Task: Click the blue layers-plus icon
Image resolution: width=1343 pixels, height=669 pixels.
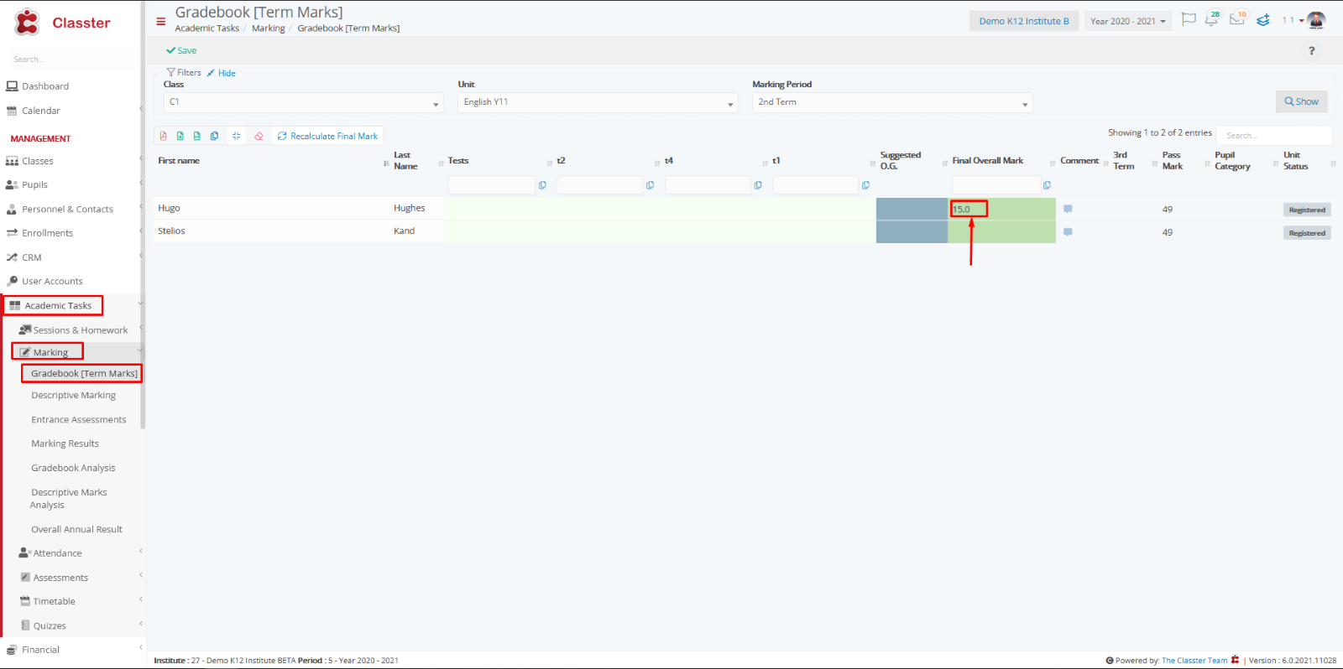Action: (1263, 20)
